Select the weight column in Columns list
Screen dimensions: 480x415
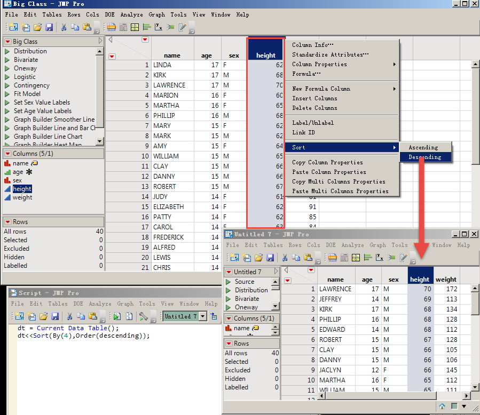(22, 197)
